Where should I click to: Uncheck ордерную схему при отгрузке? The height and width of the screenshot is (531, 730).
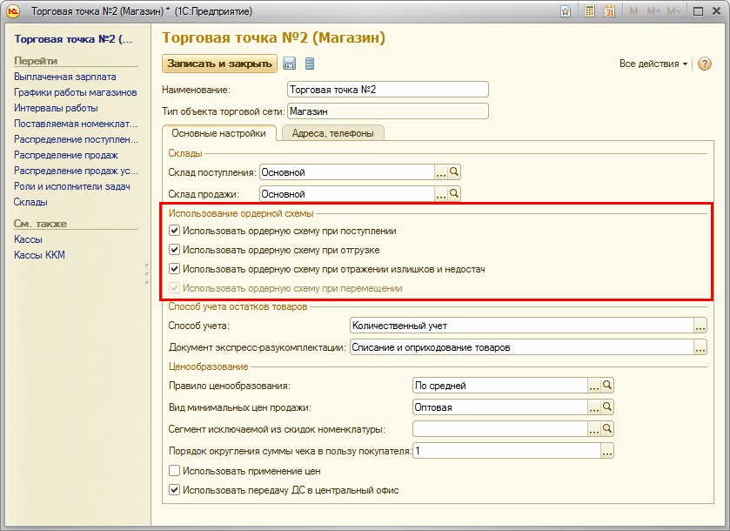click(175, 250)
